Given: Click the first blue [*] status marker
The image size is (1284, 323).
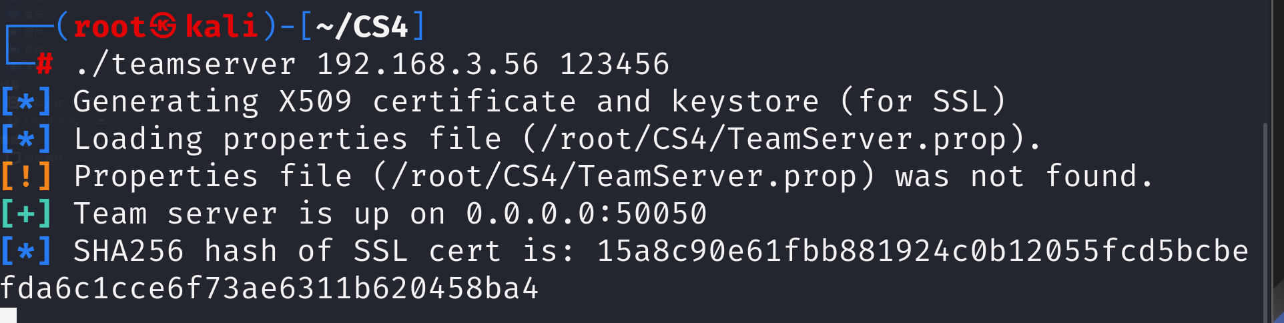Looking at the screenshot, I should tap(26, 101).
